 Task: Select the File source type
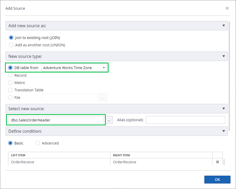(10, 98)
